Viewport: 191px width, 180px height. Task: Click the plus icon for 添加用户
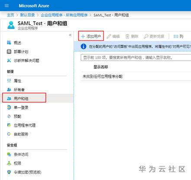pyautogui.click(x=83, y=36)
